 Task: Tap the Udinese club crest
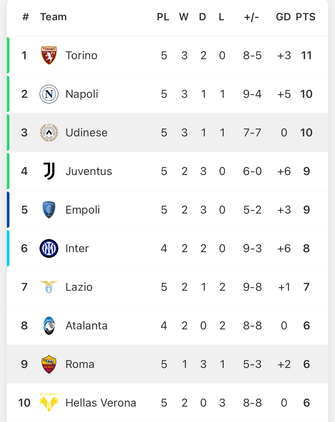pyautogui.click(x=49, y=133)
